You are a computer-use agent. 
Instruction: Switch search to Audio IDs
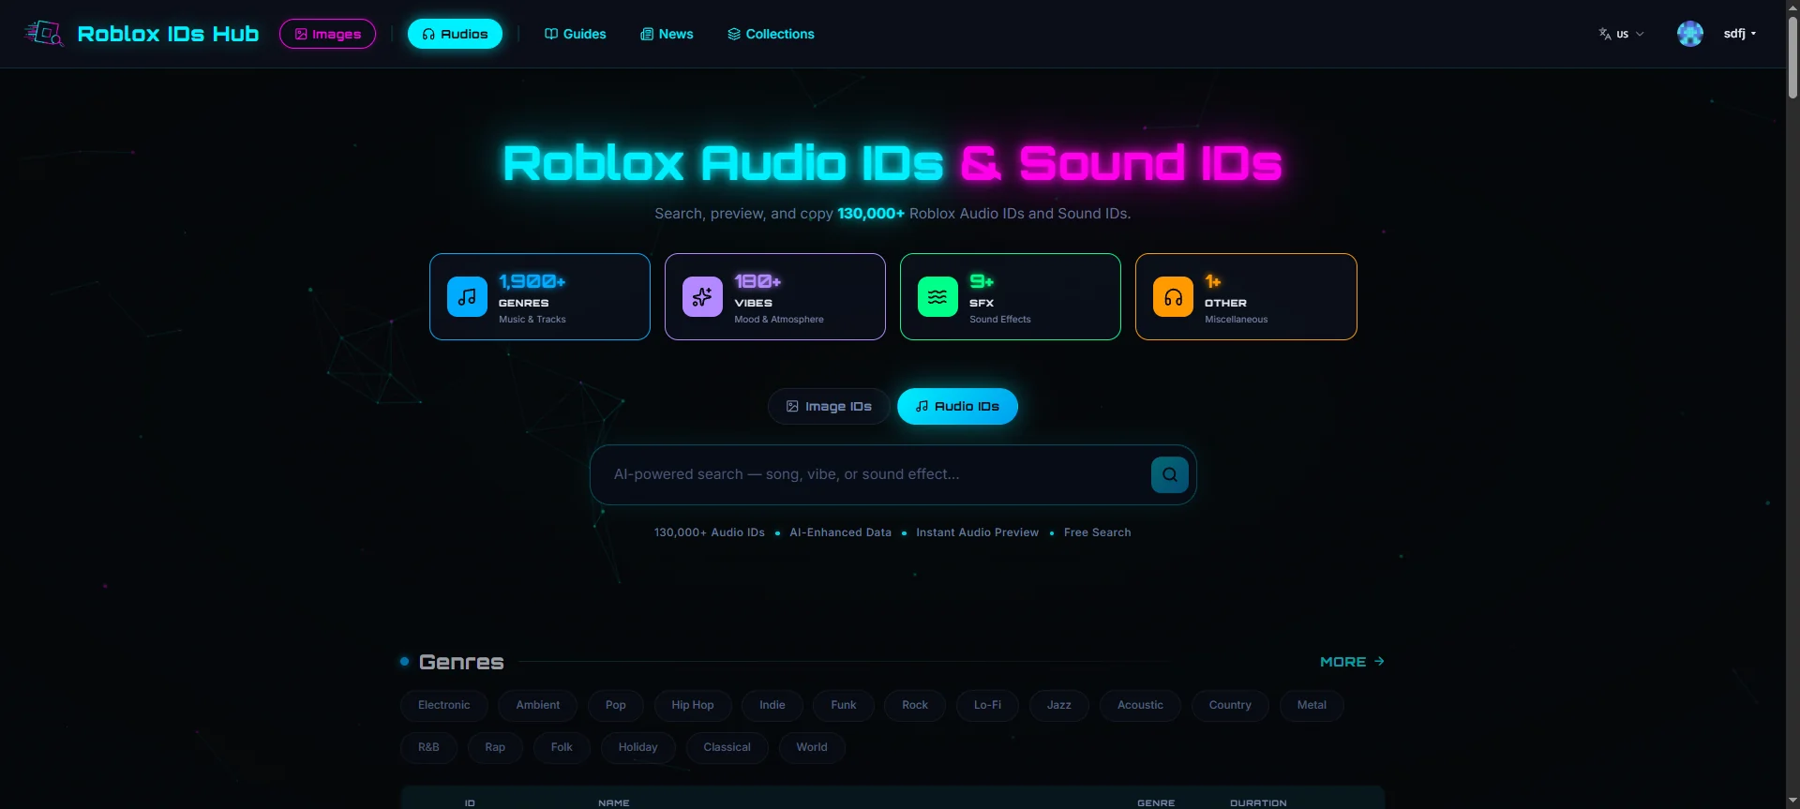click(957, 406)
